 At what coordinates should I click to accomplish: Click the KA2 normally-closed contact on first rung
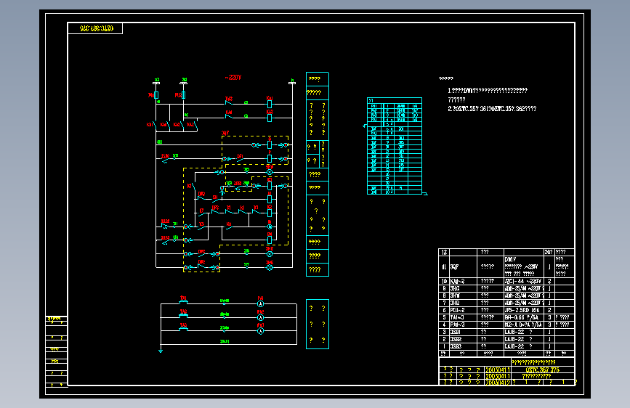click(229, 103)
